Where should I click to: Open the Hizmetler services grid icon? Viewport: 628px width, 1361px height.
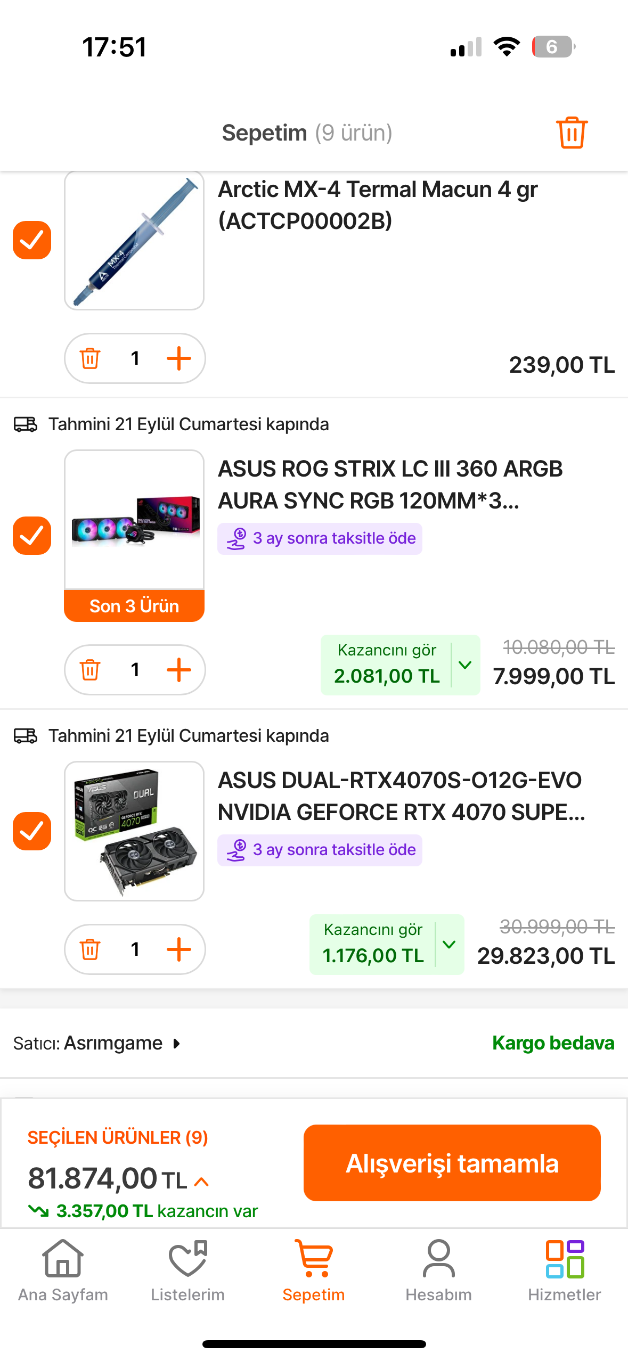tap(564, 1270)
